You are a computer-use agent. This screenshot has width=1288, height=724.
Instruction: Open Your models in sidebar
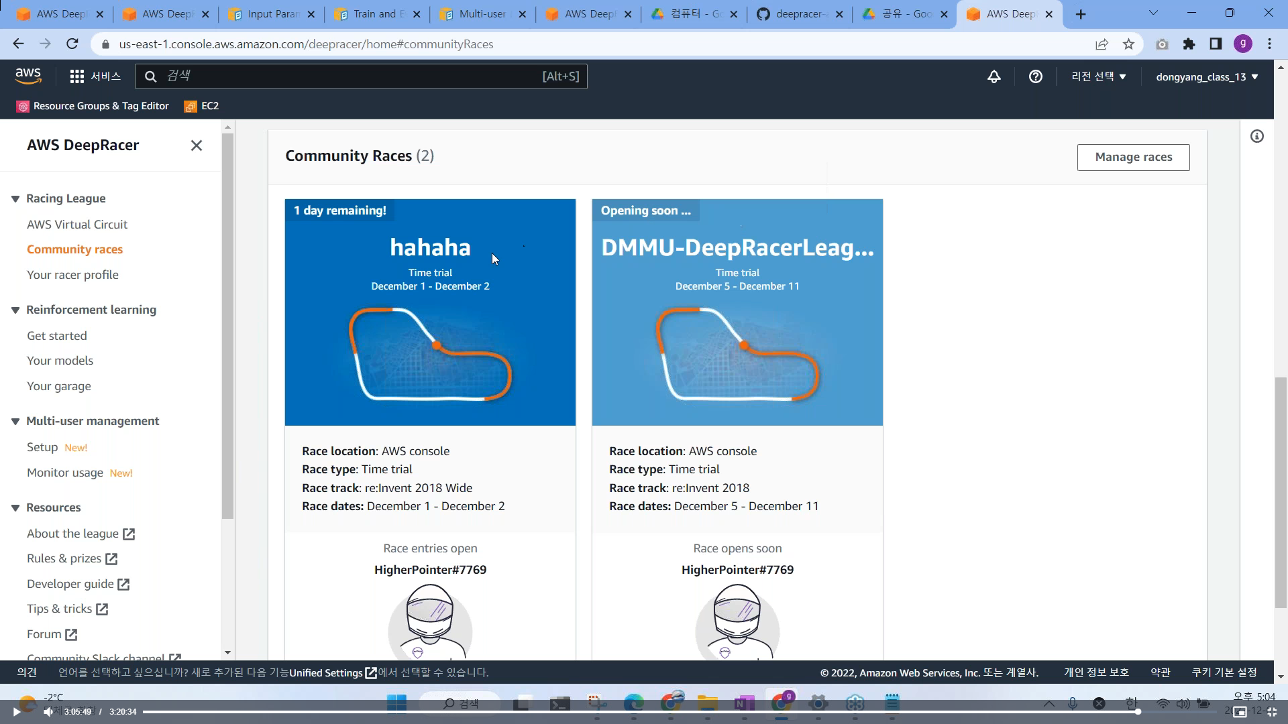pos(60,361)
